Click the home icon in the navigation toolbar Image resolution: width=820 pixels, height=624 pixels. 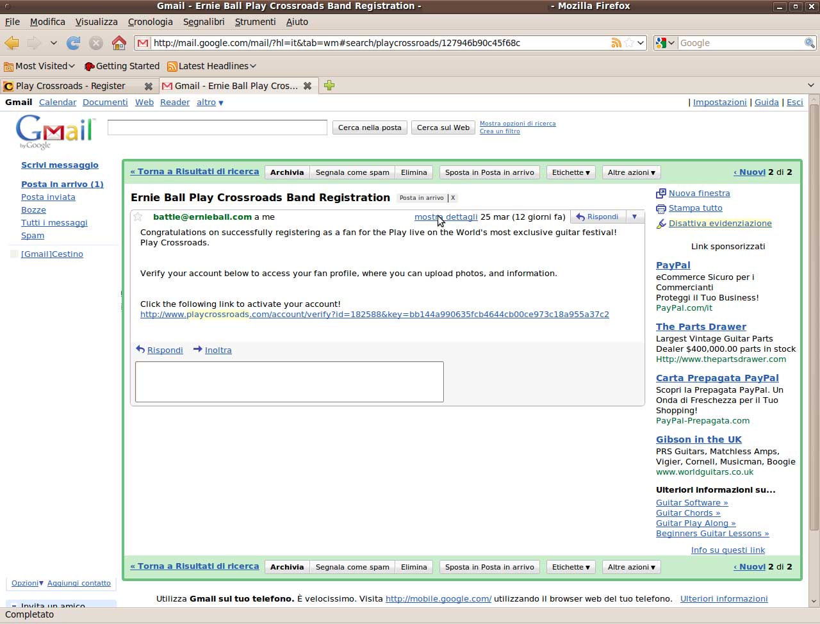(119, 43)
